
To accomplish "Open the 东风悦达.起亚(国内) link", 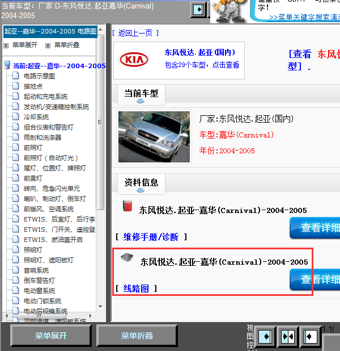I will 200,52.
